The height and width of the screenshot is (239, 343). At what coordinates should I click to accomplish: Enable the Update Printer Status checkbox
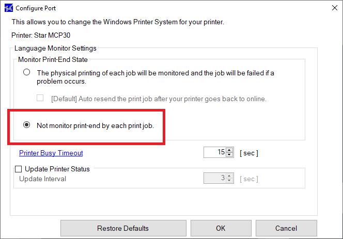19,169
